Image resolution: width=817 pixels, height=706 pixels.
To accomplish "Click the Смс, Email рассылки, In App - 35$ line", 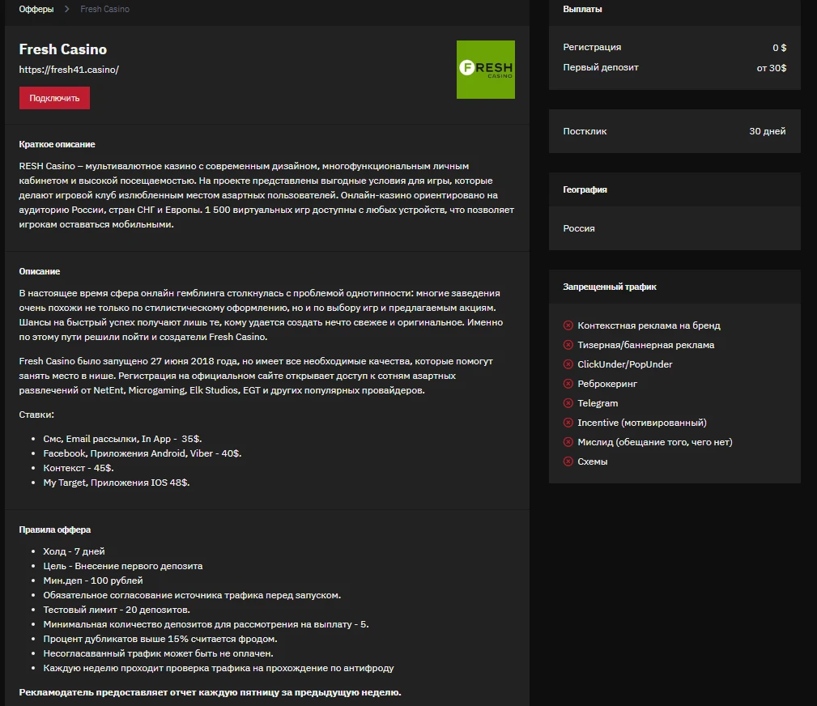I will pyautogui.click(x=122, y=439).
